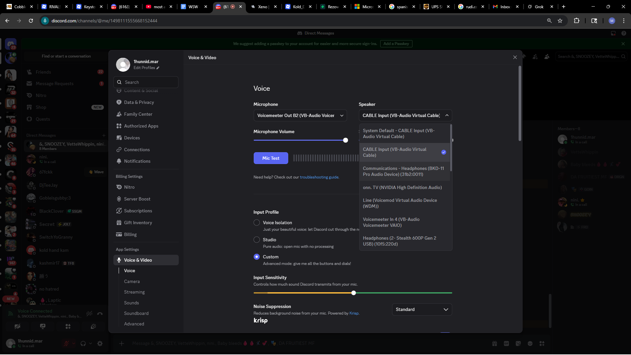
Task: Turn on camera in voice panel
Action: tap(17, 326)
